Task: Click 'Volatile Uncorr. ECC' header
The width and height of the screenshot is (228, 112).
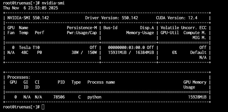Action: [x=183, y=28]
